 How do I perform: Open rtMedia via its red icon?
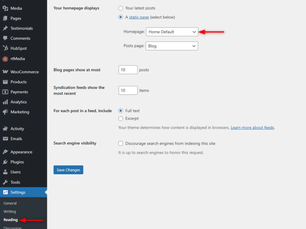(x=5, y=59)
